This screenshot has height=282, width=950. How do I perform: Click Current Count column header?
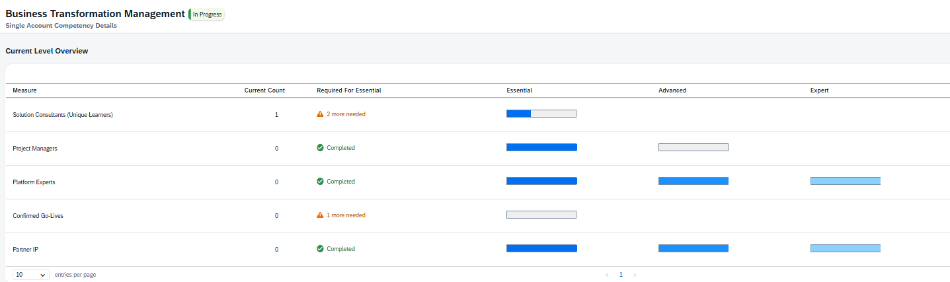click(x=264, y=90)
